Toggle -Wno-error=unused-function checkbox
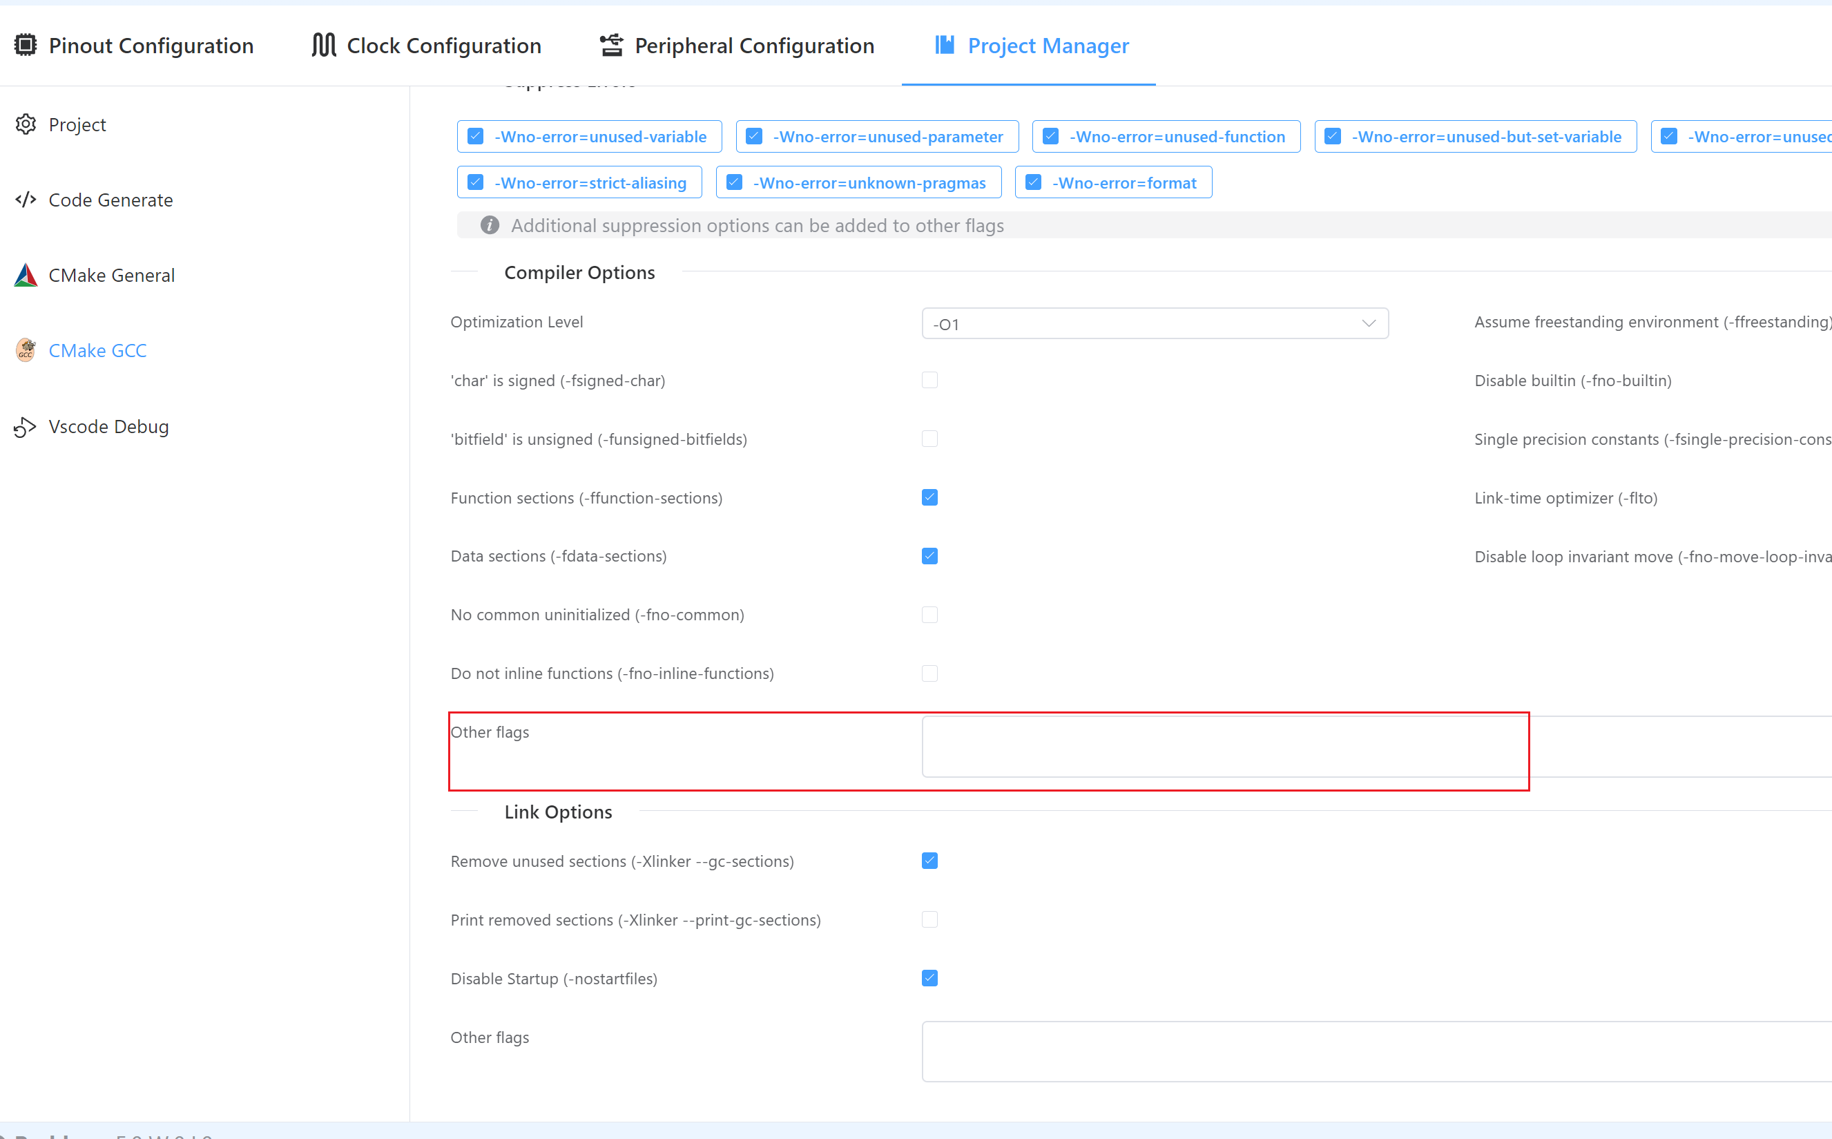Screen dimensions: 1832x1139 tap(1050, 136)
